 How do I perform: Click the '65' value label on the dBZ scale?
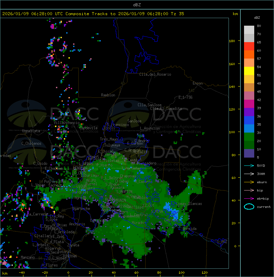pos(259,42)
